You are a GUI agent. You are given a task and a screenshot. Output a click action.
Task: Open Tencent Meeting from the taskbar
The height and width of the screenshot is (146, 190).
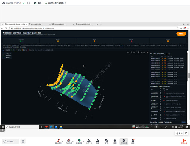point(56,127)
